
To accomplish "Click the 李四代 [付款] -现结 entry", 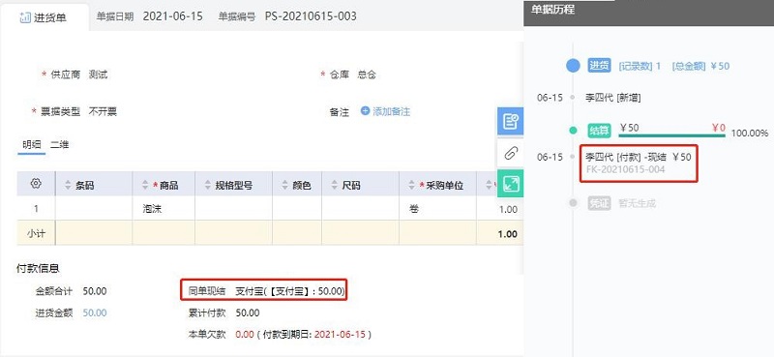I will tap(639, 157).
